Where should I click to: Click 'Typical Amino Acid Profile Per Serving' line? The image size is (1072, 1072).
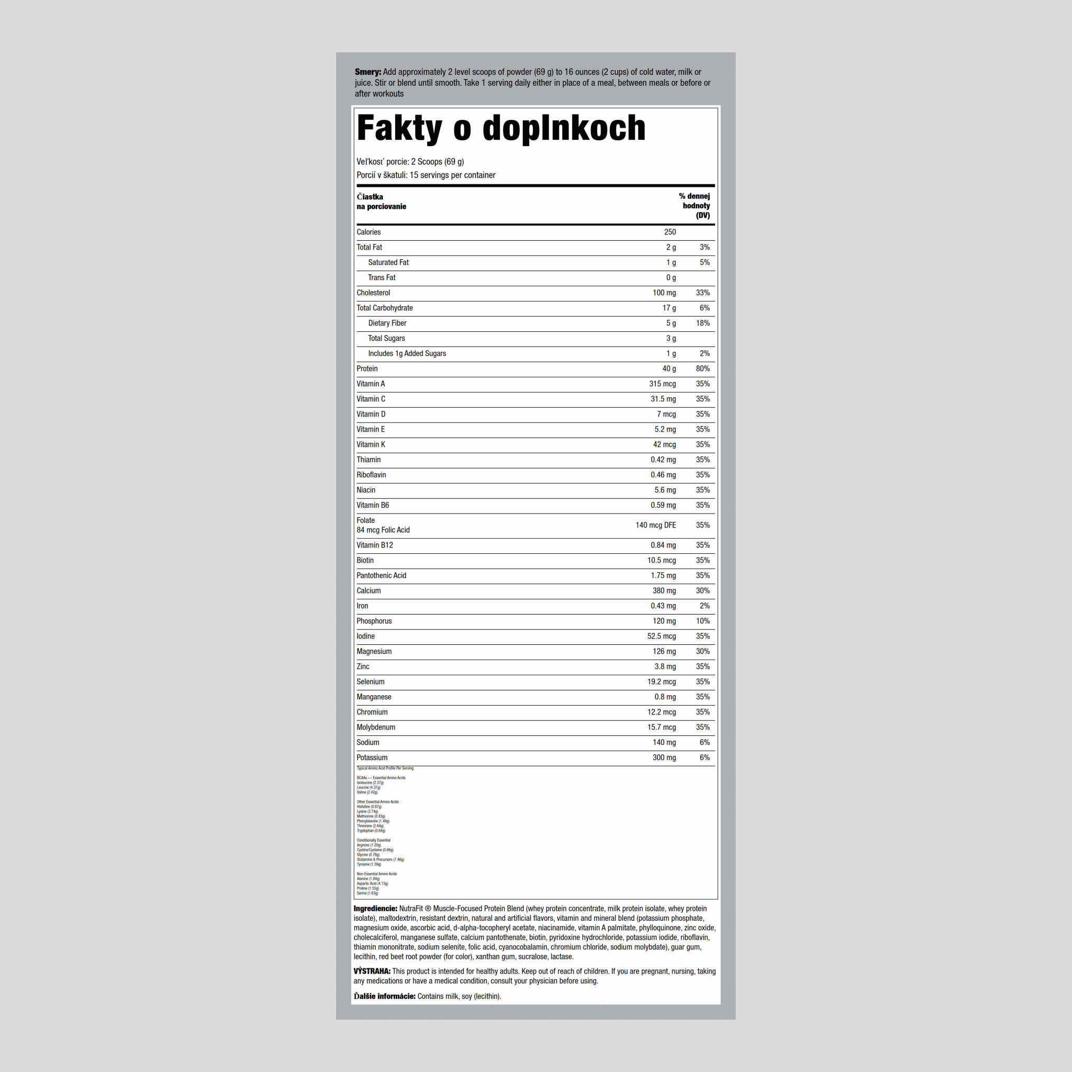386,768
